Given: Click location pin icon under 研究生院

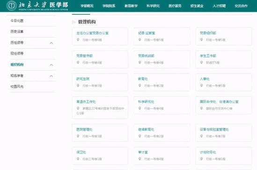Looking at the screenshot, I should pyautogui.click(x=78, y=85).
